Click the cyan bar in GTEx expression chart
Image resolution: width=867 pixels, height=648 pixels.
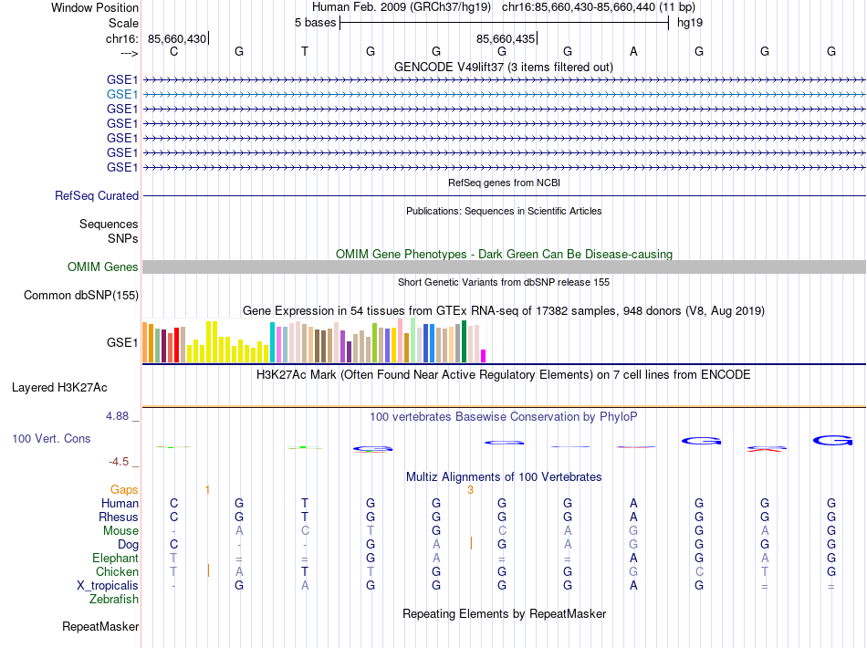[x=272, y=342]
